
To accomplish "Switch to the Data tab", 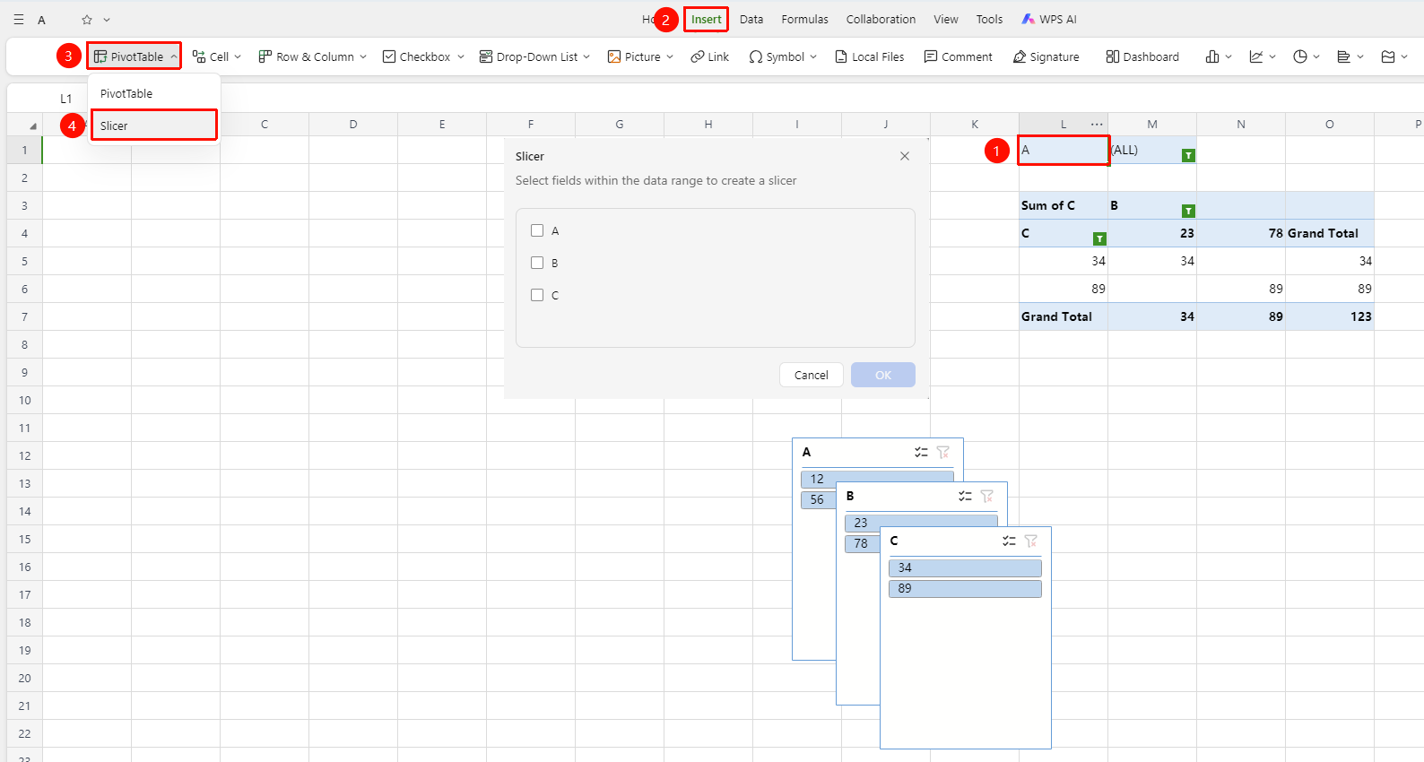I will point(751,19).
